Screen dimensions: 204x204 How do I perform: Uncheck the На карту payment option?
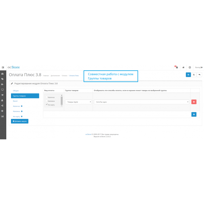47,105
